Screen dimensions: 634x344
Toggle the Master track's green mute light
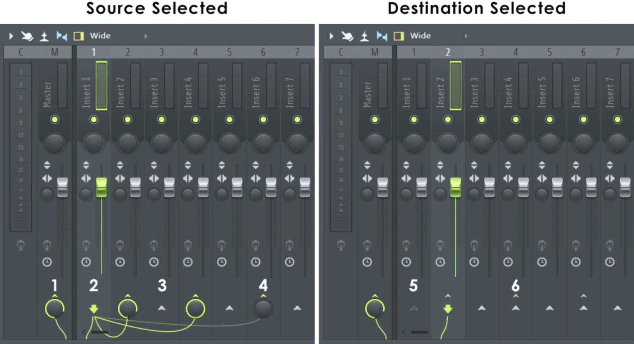pyautogui.click(x=55, y=119)
